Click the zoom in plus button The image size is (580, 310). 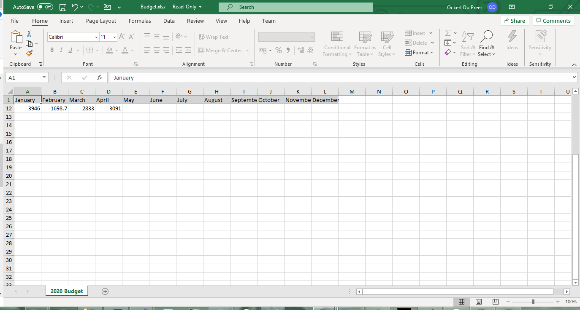pyautogui.click(x=558, y=302)
